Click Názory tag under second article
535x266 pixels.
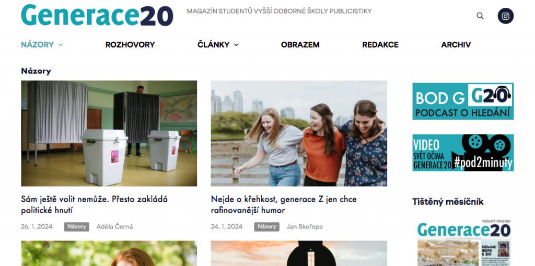tap(266, 227)
